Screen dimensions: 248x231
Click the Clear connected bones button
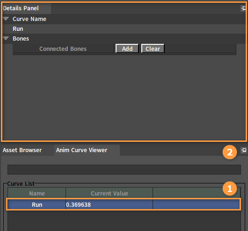click(x=153, y=49)
